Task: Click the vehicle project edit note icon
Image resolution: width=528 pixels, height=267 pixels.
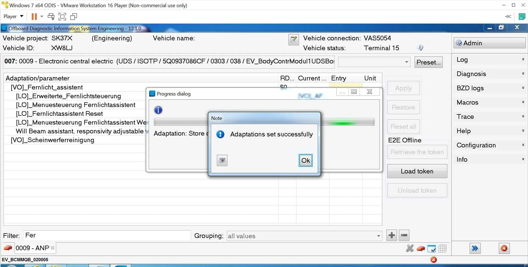Action: pos(294,40)
